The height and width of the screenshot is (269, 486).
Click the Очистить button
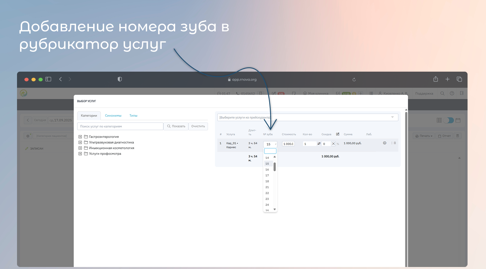198,126
